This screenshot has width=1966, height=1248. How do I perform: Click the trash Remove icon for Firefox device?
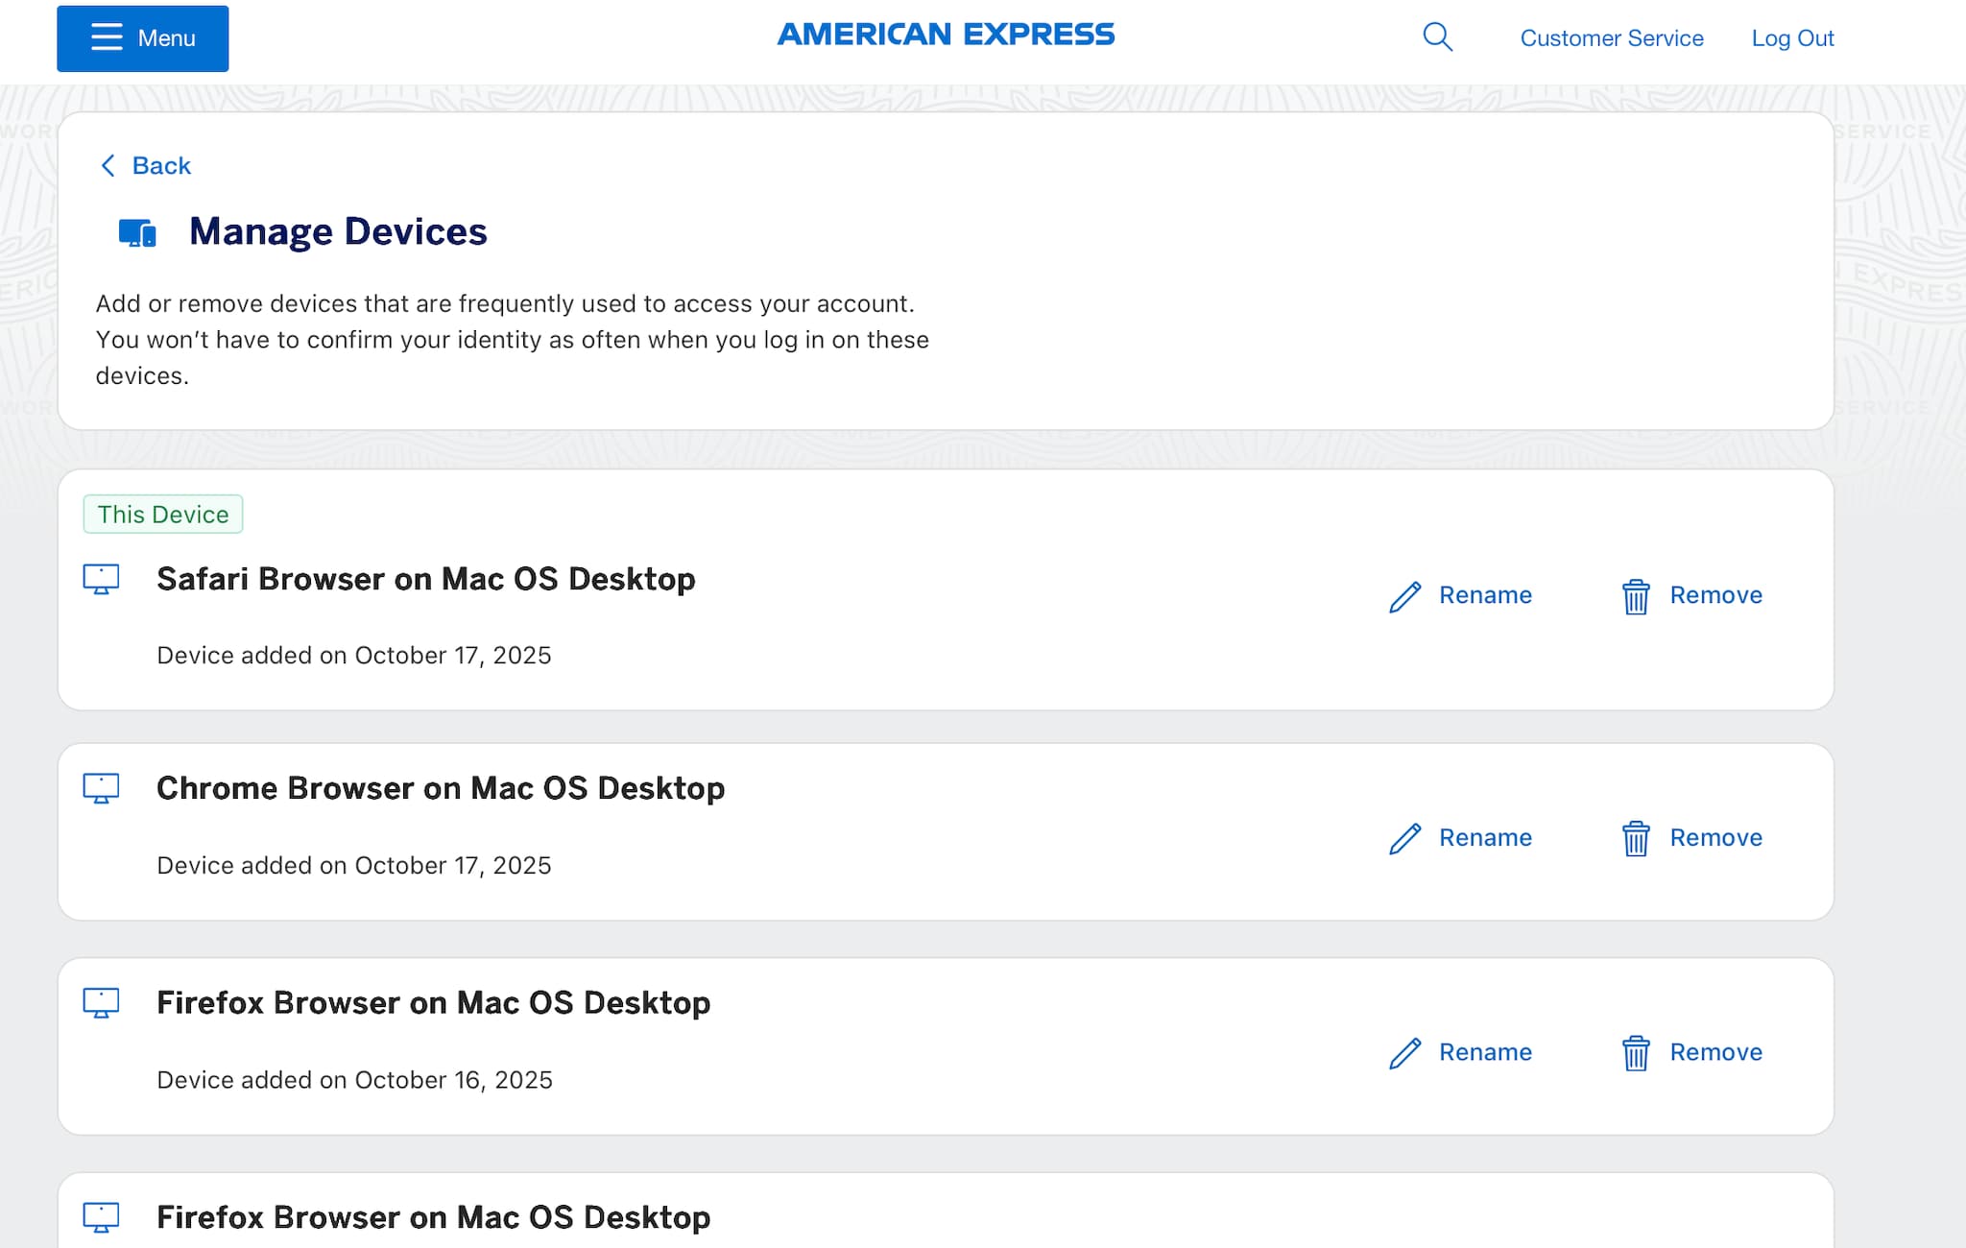pos(1635,1053)
